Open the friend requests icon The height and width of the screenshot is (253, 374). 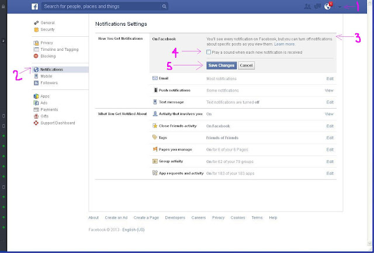pos(307,6)
